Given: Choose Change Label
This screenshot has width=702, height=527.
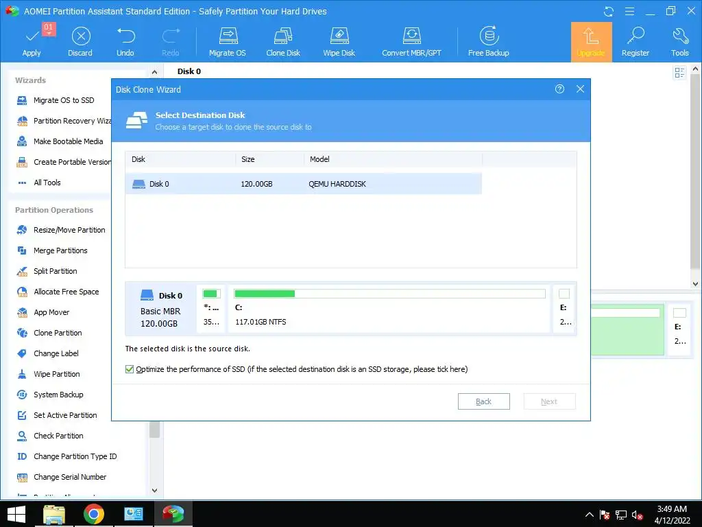Looking at the screenshot, I should [47, 353].
